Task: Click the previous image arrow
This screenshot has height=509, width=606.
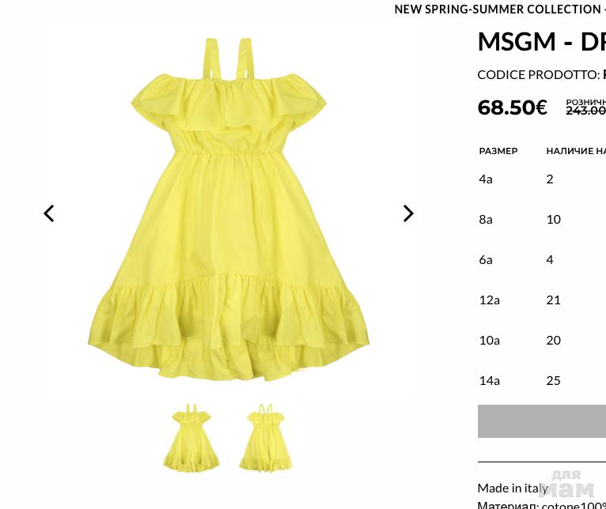Action: (49, 213)
